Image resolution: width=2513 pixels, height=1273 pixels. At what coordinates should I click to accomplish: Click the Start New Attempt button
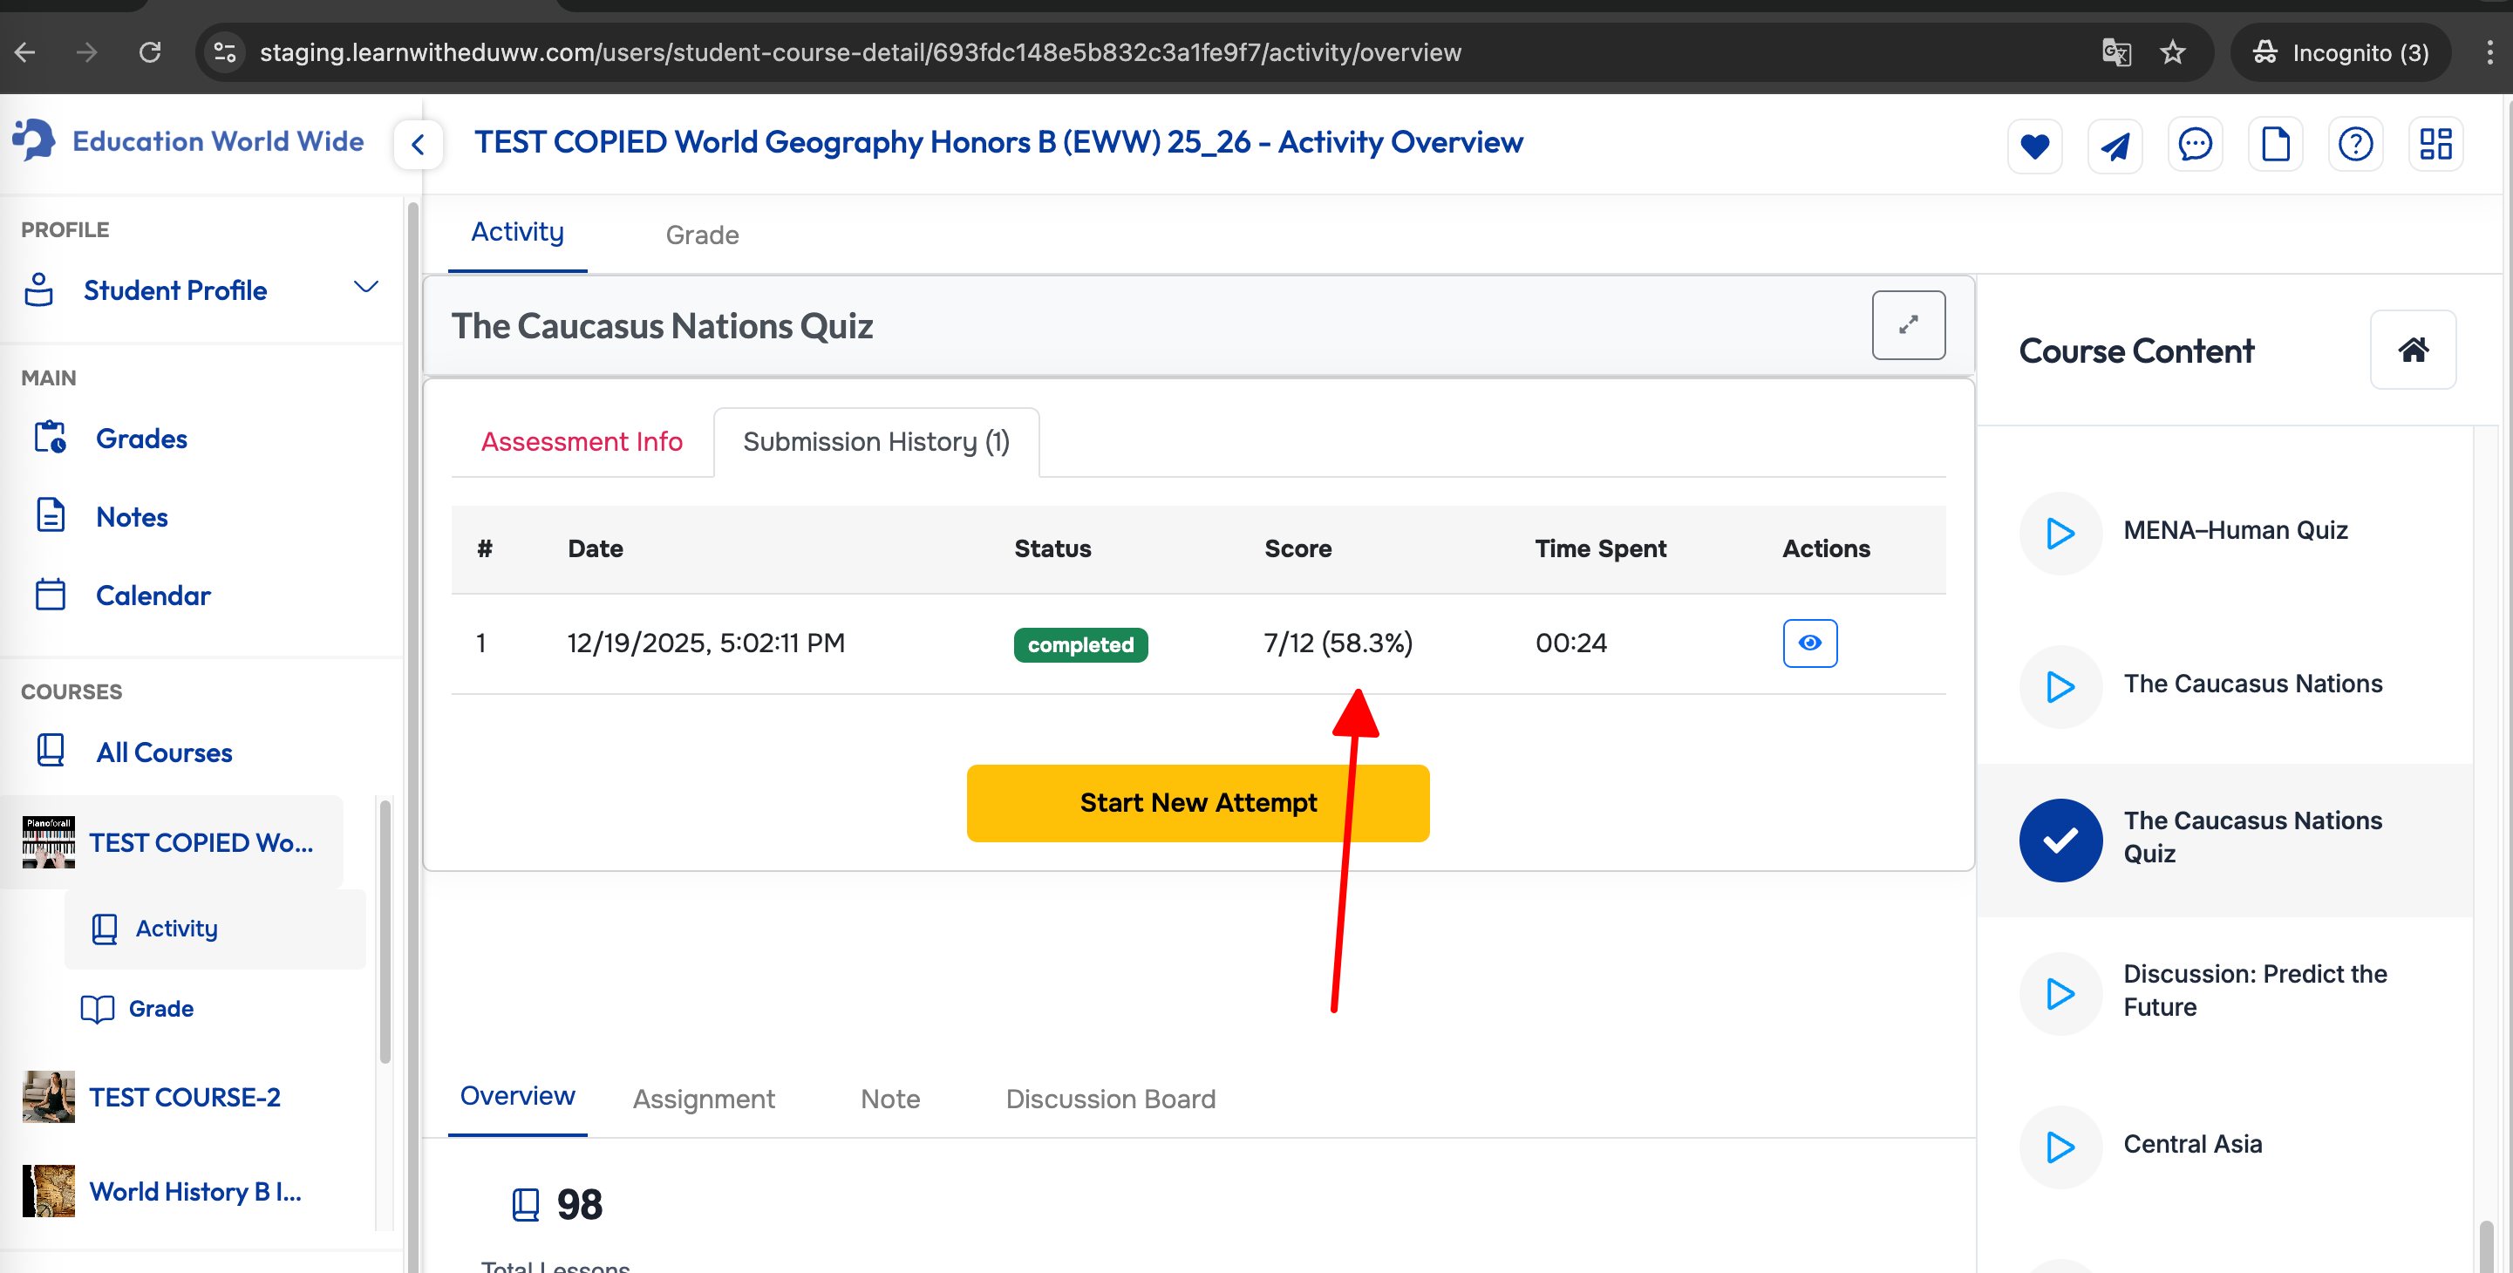[x=1197, y=803]
